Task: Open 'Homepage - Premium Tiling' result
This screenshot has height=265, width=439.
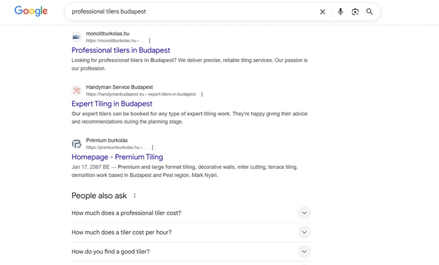Action: click(117, 157)
